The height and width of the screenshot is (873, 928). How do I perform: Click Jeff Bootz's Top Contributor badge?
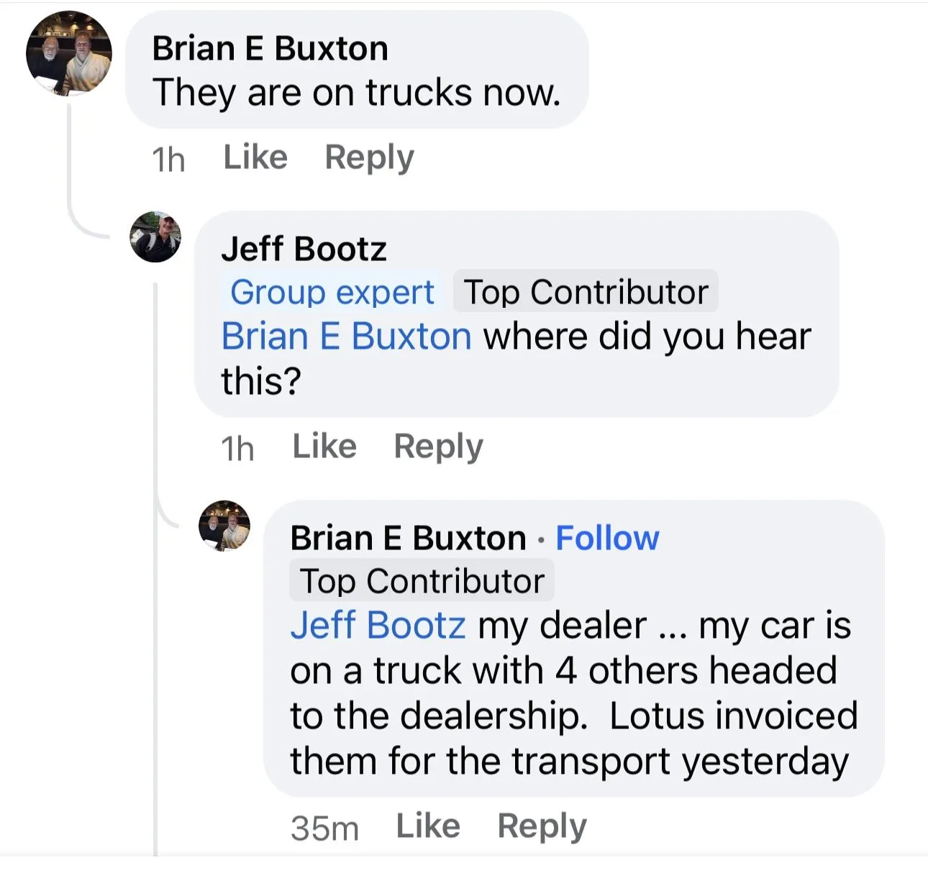586,292
